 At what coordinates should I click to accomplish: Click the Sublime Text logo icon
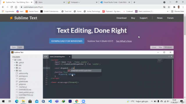click(x=11, y=18)
